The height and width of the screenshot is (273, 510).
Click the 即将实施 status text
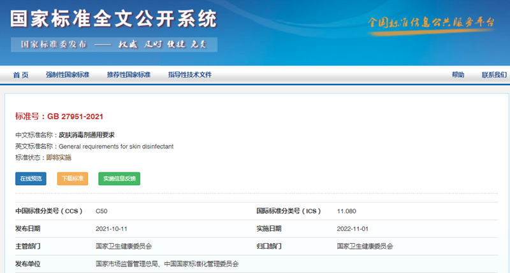pyautogui.click(x=59, y=157)
